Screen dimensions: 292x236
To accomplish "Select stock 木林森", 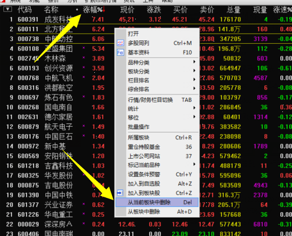I will [x=55, y=59].
